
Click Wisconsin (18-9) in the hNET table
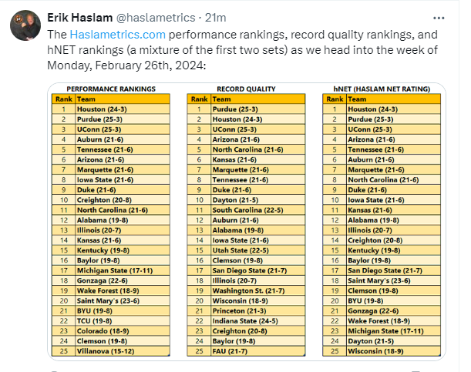click(x=376, y=350)
